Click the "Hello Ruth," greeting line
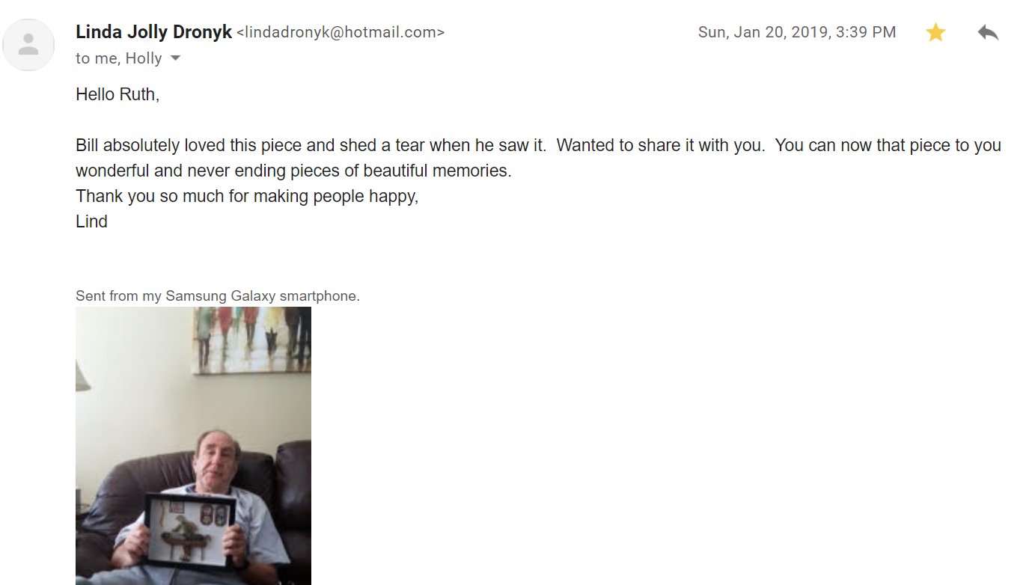The height and width of the screenshot is (585, 1035). [x=117, y=94]
